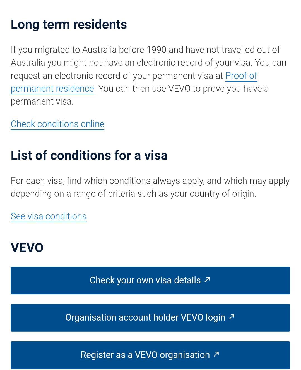Click the VEVO section heading

pyautogui.click(x=27, y=248)
